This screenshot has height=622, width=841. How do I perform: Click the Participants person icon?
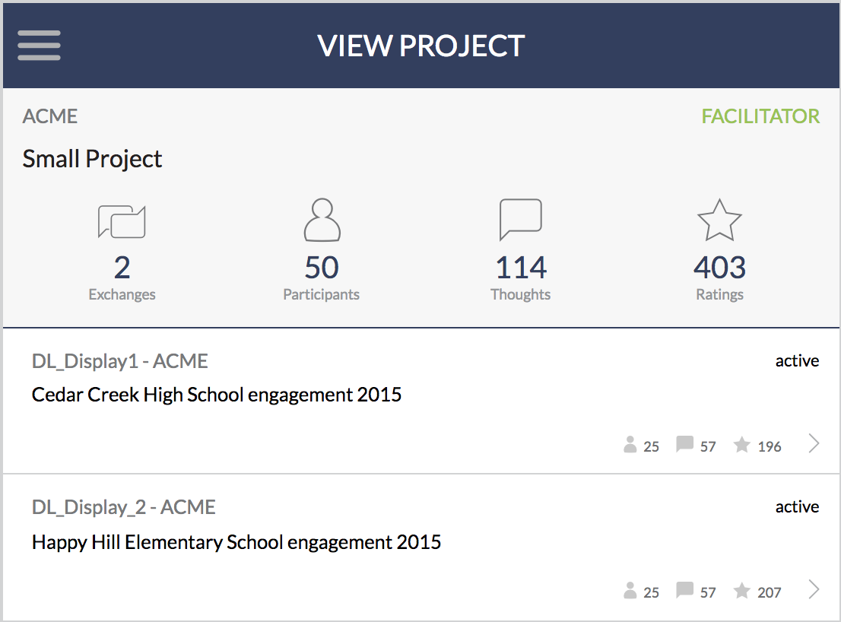coord(322,220)
